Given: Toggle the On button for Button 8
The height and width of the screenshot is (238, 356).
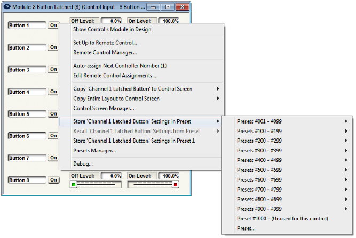Looking at the screenshot, I should pyautogui.click(x=53, y=180).
